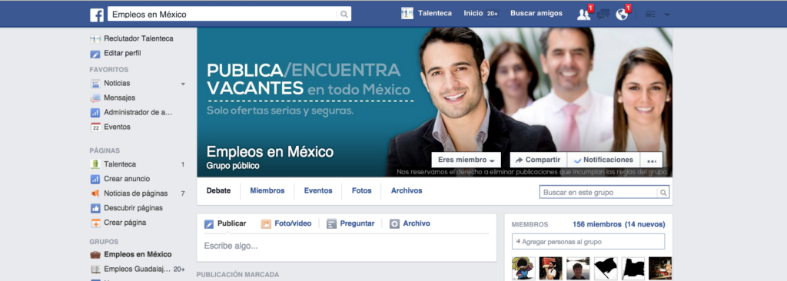Screen dimensions: 787x281
Task: Go to Talenteca profile link in top bar
Action: coord(435,14)
